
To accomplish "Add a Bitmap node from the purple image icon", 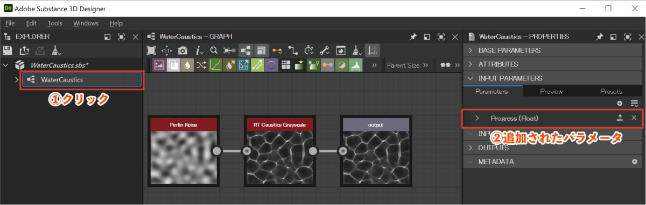I will coord(159,65).
